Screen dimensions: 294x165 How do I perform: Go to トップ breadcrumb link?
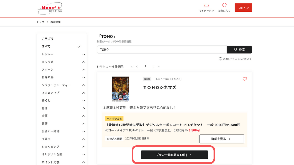click(x=40, y=22)
